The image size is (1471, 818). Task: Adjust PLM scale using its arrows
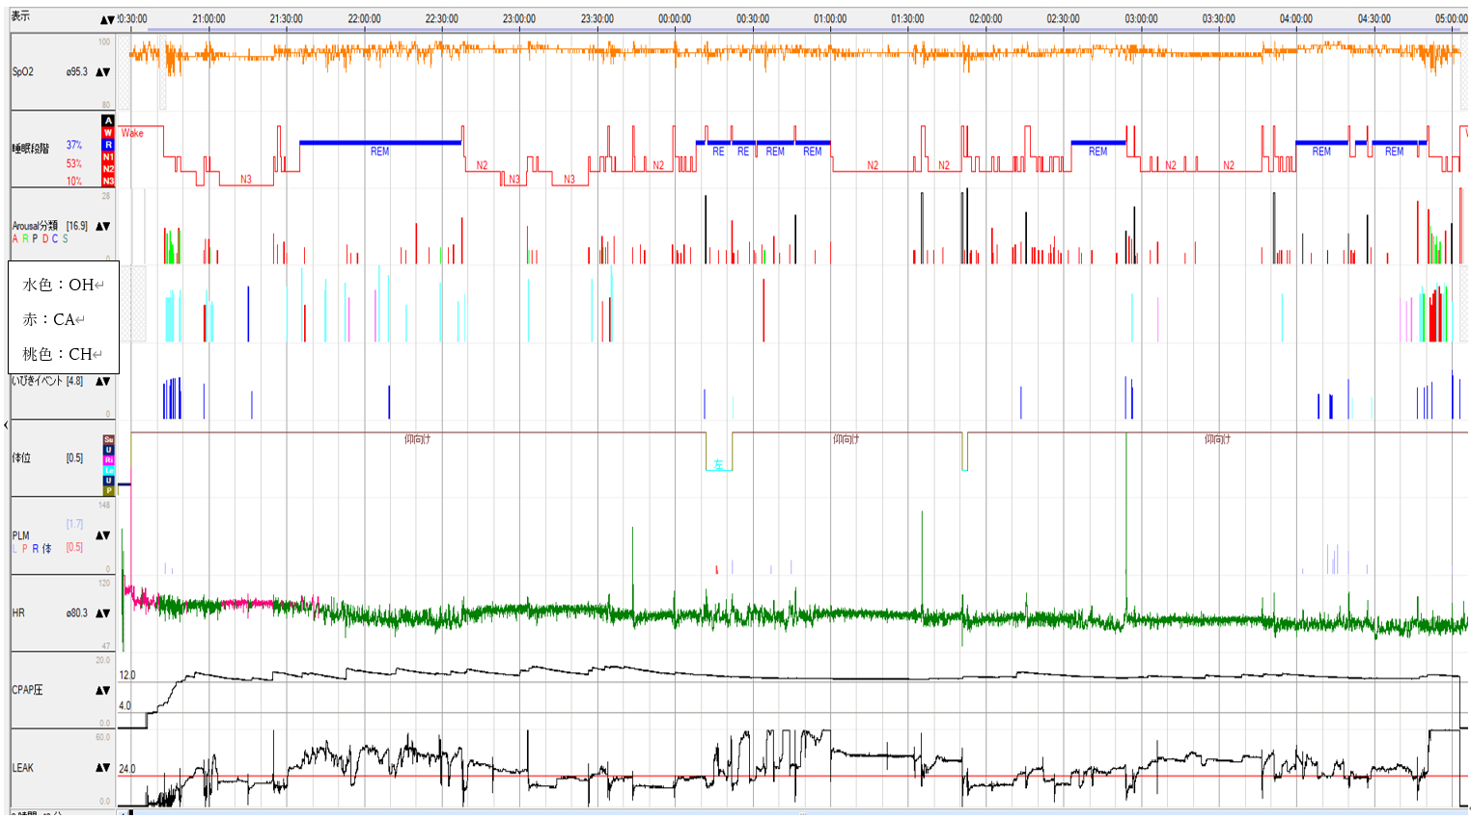[x=102, y=535]
